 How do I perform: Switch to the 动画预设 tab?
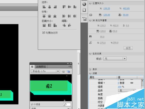[41, 67]
